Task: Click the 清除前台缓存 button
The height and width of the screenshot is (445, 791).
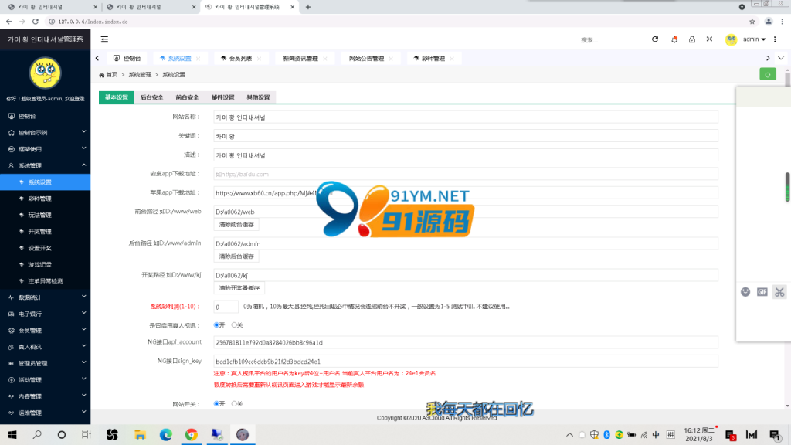Action: coord(236,225)
